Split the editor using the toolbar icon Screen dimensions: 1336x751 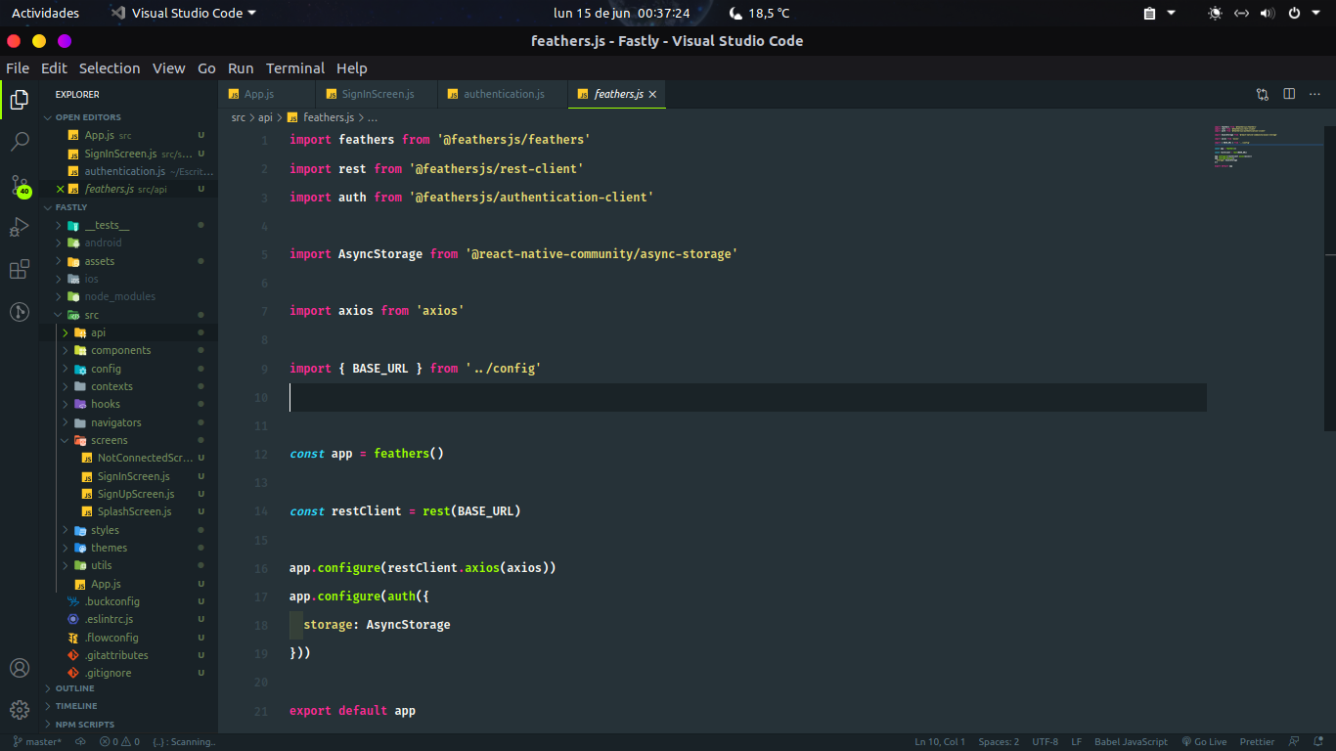click(1288, 94)
